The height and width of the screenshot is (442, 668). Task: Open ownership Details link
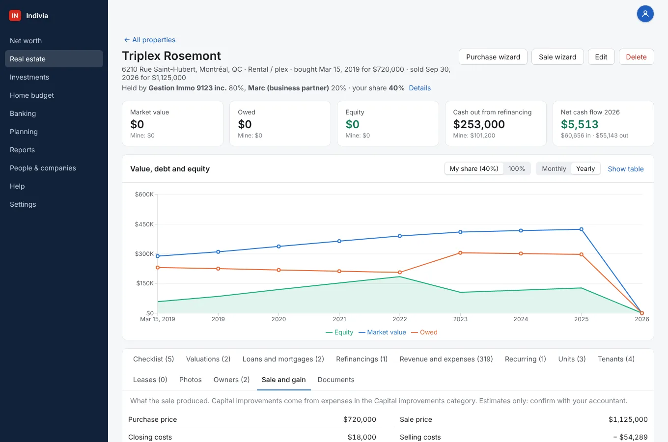click(x=420, y=88)
